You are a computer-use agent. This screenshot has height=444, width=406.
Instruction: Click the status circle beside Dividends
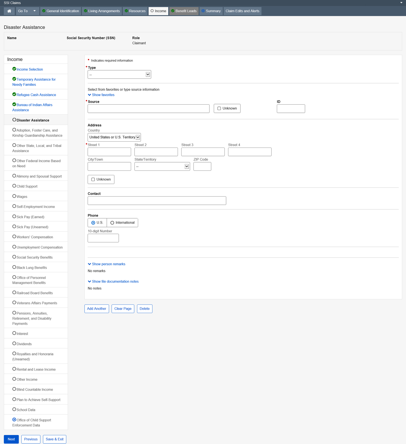(x=14, y=343)
